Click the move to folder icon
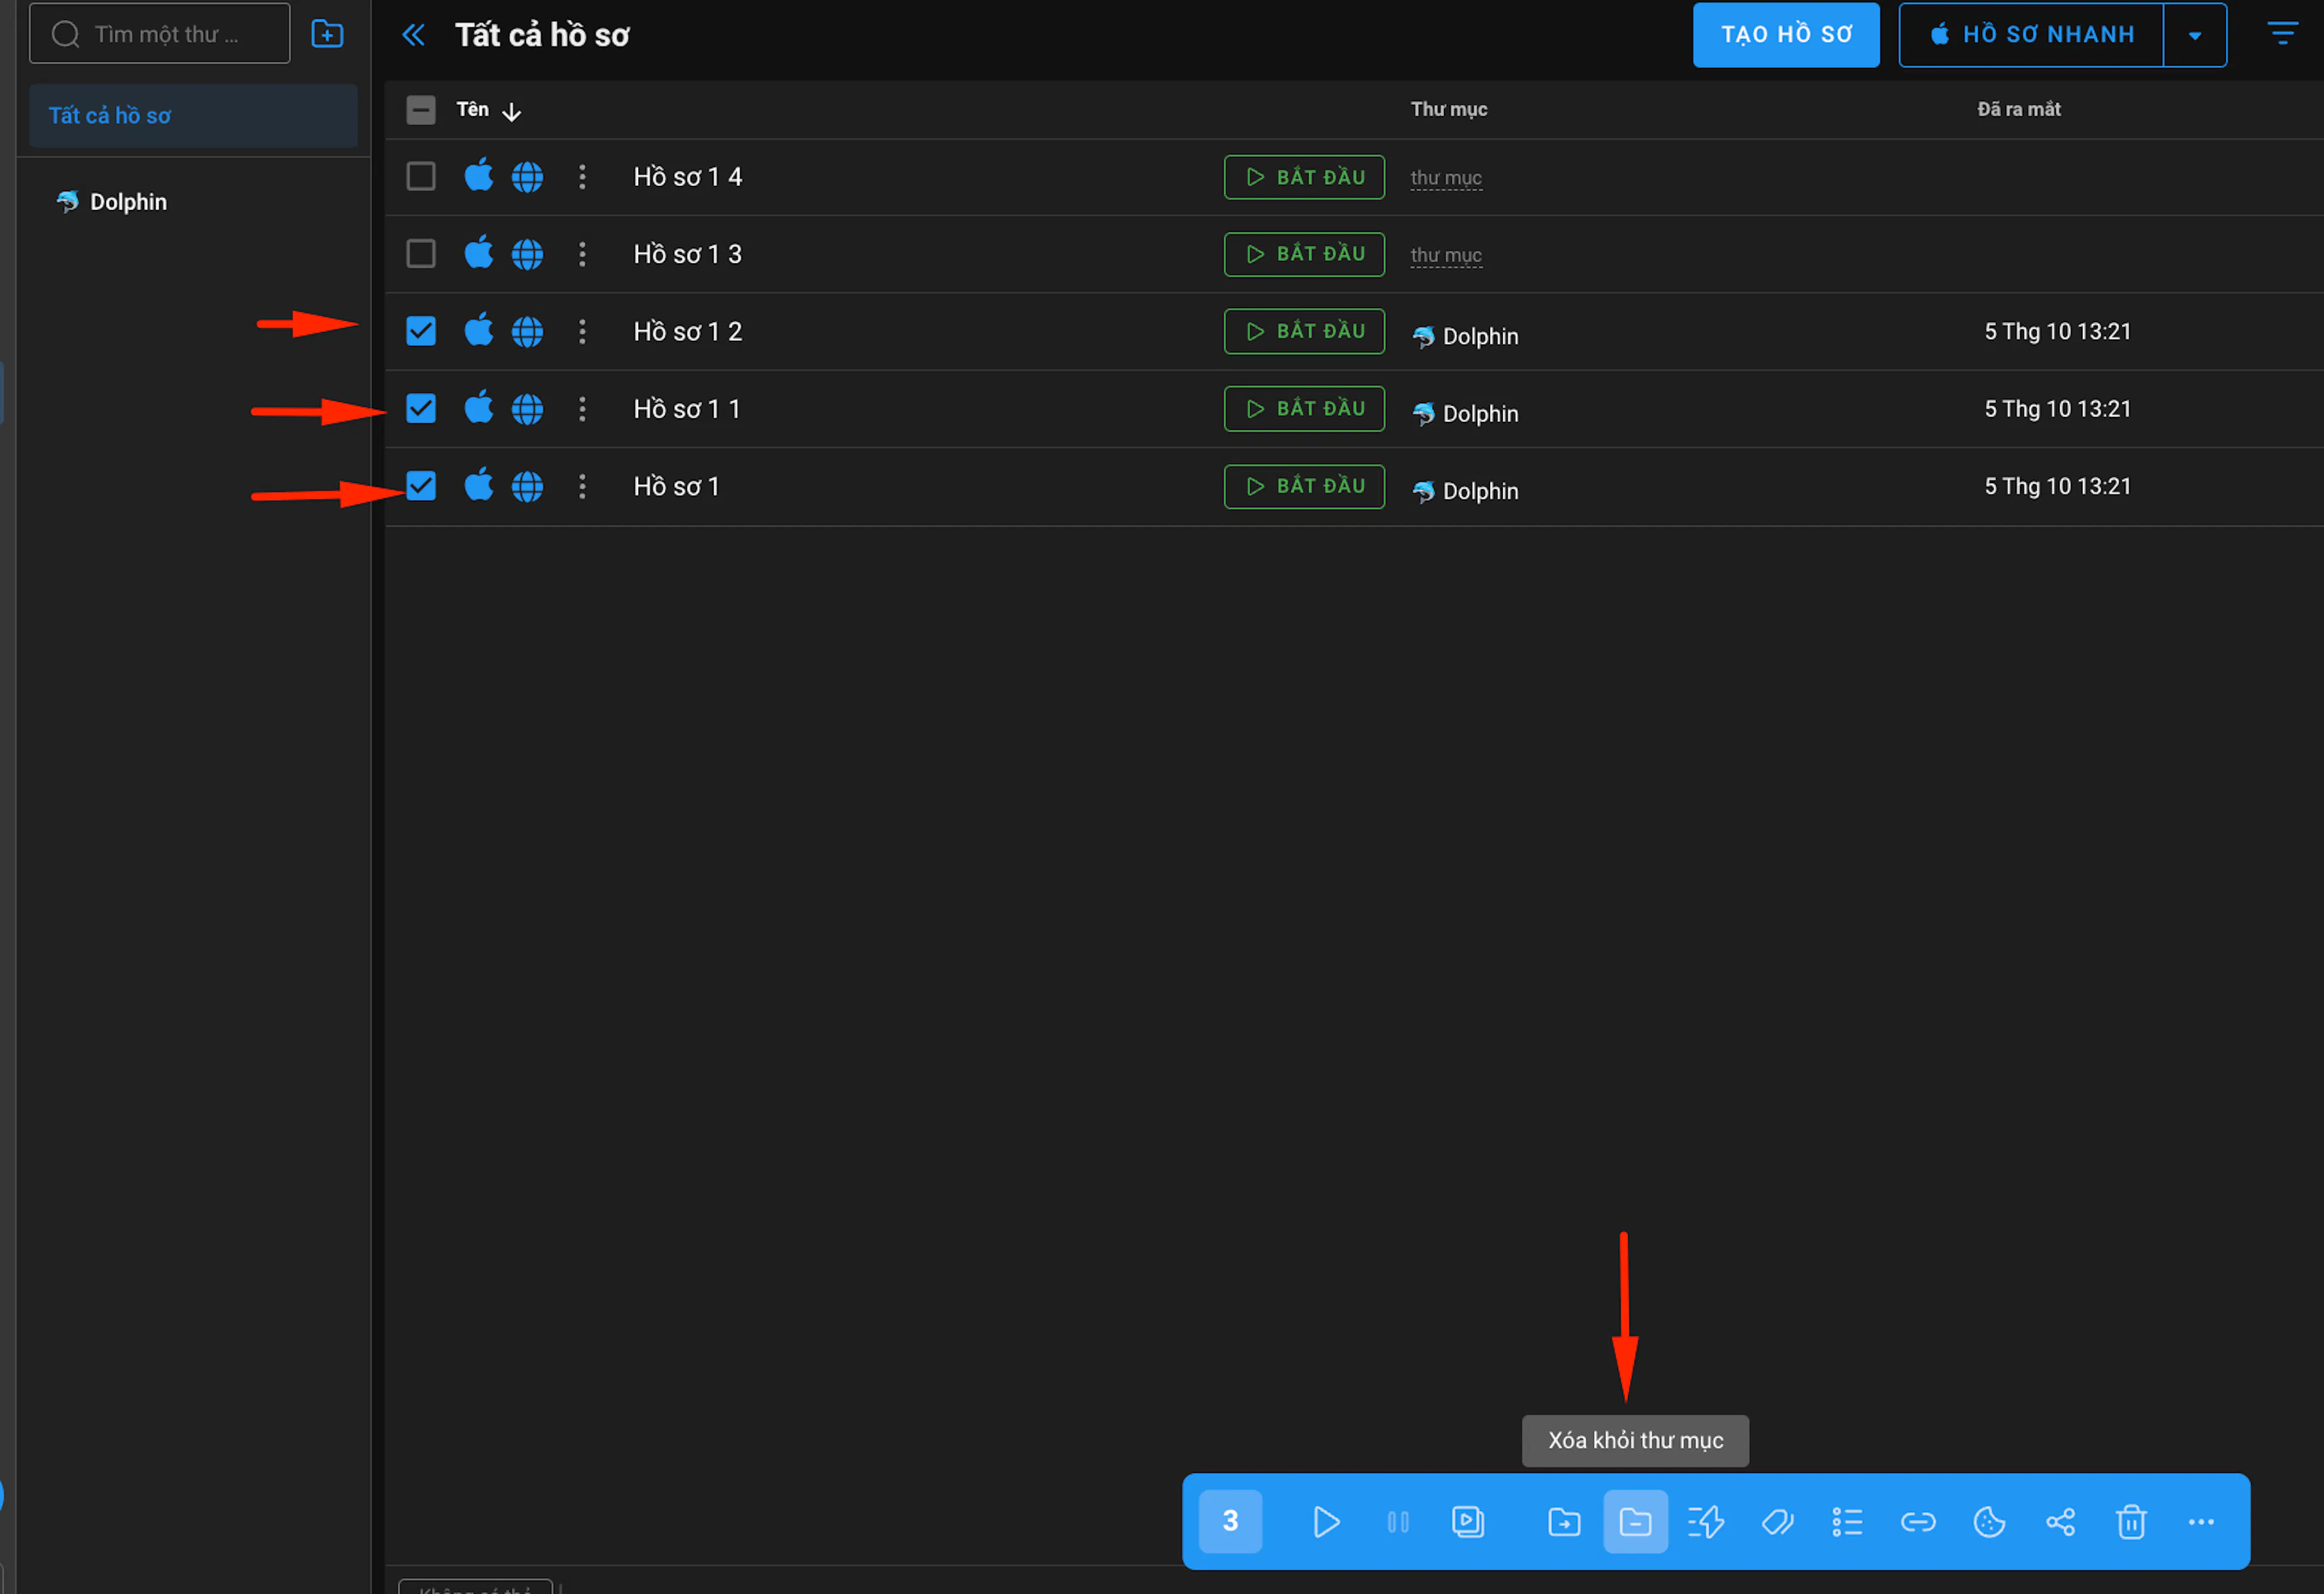Image resolution: width=2324 pixels, height=1594 pixels. tap(1564, 1521)
